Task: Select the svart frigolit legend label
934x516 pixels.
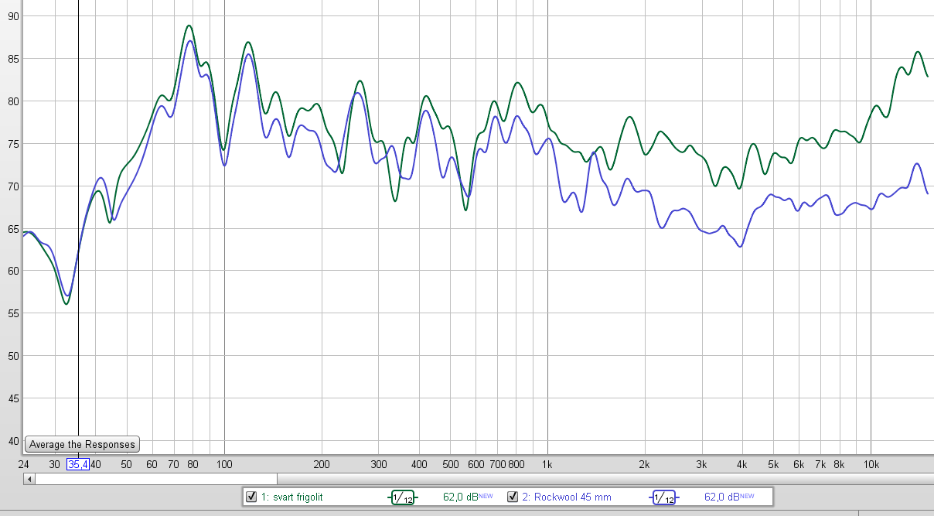Action: tap(292, 497)
